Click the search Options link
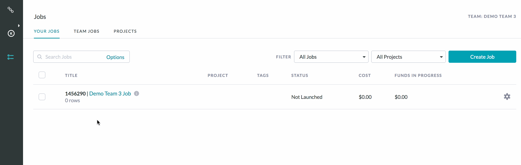 point(115,57)
